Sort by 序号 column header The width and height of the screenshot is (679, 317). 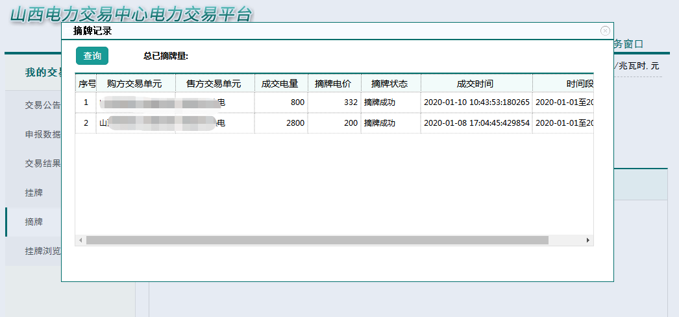(x=87, y=84)
